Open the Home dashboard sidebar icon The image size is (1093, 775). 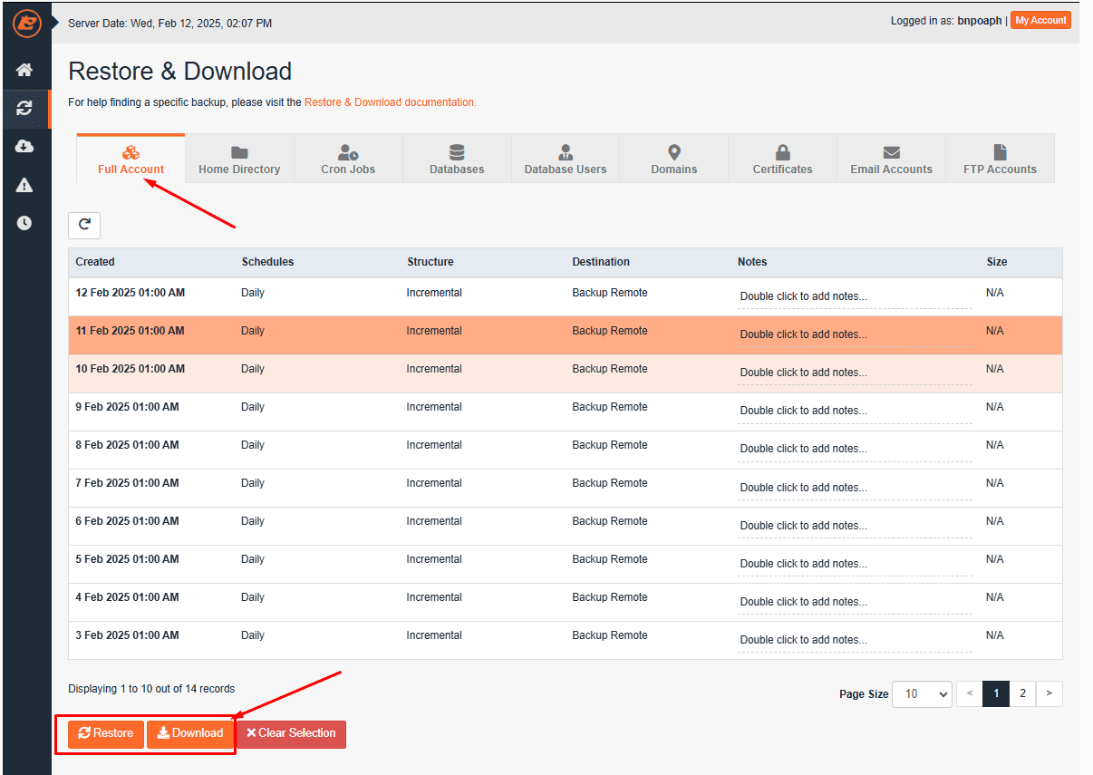(x=24, y=70)
